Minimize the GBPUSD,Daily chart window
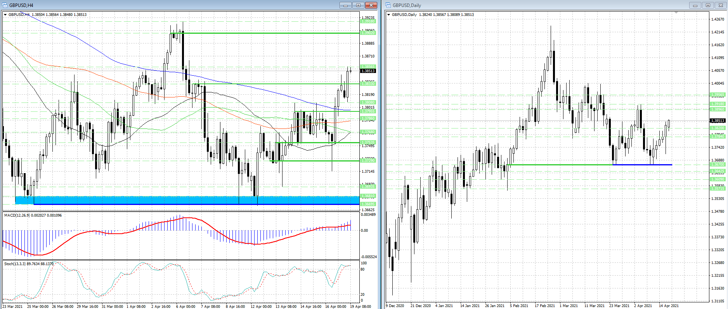 tap(695, 5)
